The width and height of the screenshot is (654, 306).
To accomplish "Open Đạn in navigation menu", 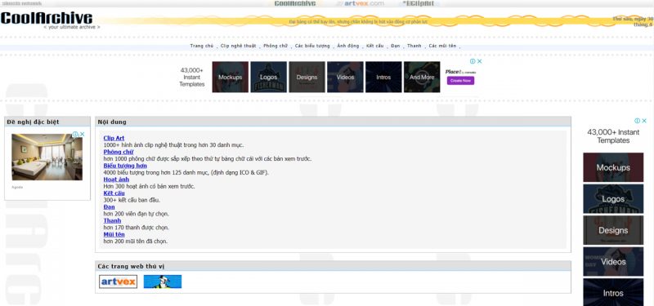I will point(395,46).
